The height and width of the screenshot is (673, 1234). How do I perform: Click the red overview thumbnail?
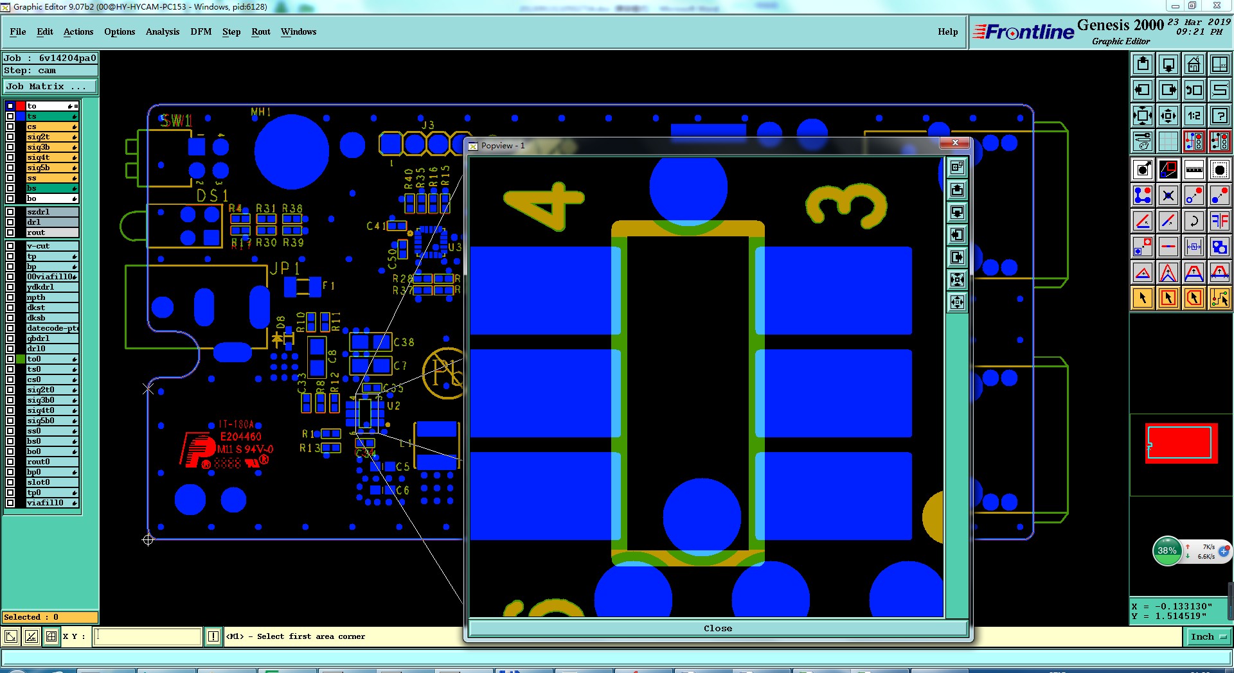[x=1181, y=443]
